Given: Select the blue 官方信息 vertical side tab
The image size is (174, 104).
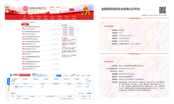Looking at the screenshot, I should click(x=8, y=81).
